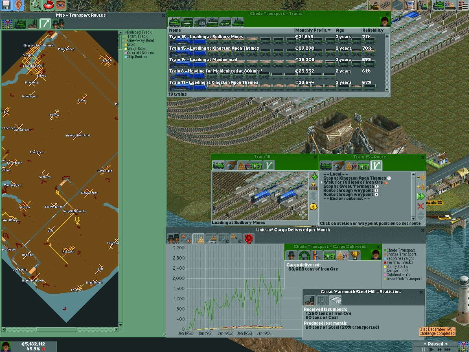Open Train 15 cargo tab

[351, 165]
